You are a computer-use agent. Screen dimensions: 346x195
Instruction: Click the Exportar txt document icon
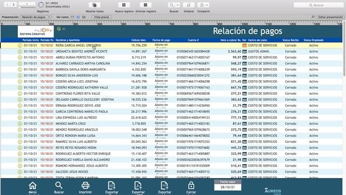pos(164,185)
